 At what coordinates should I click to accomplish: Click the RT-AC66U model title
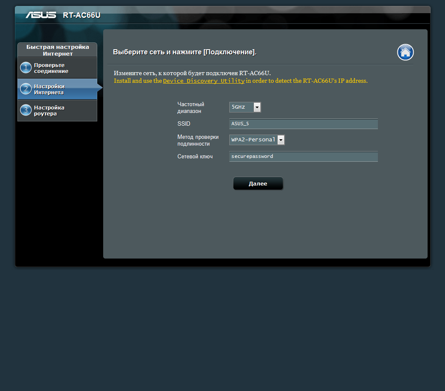tap(82, 15)
